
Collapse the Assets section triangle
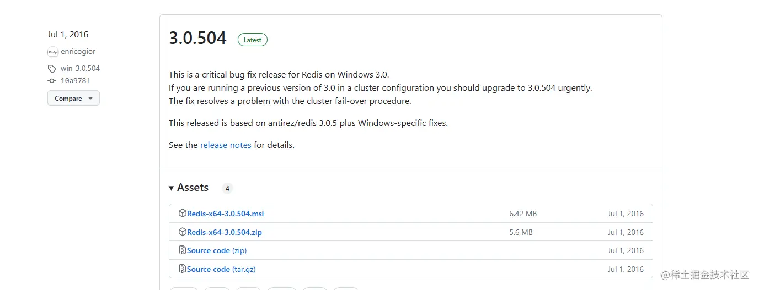point(172,188)
